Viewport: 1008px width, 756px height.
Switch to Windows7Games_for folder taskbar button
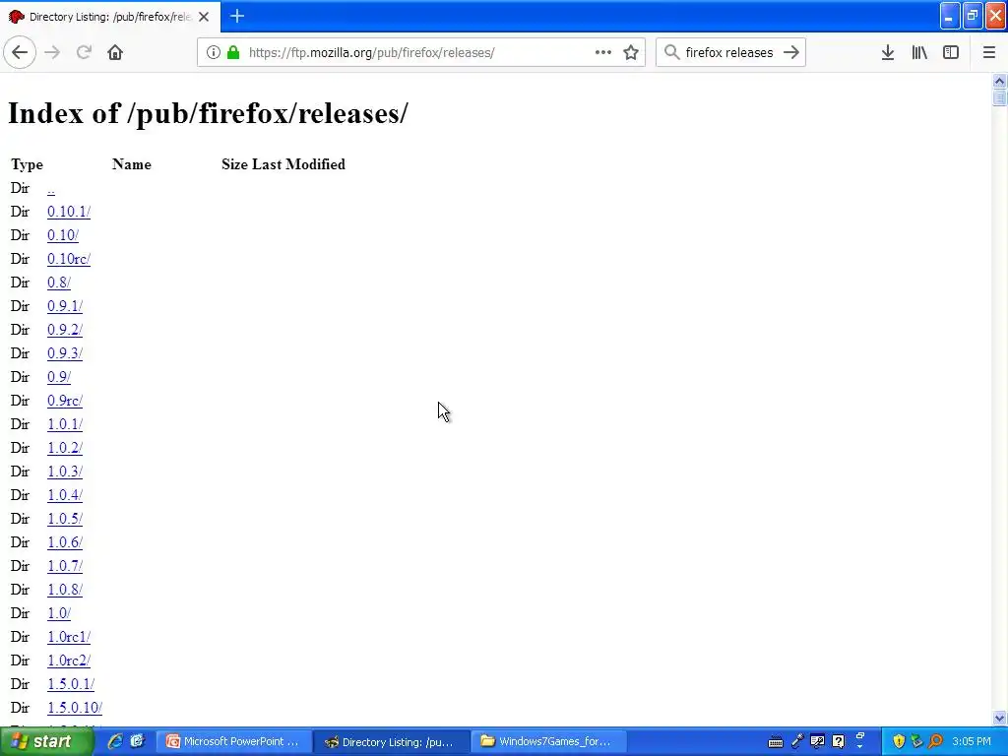coord(547,742)
